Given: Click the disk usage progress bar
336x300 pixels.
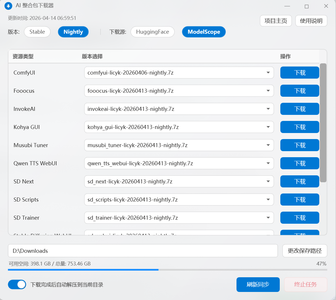Looking at the screenshot, I should (x=168, y=270).
